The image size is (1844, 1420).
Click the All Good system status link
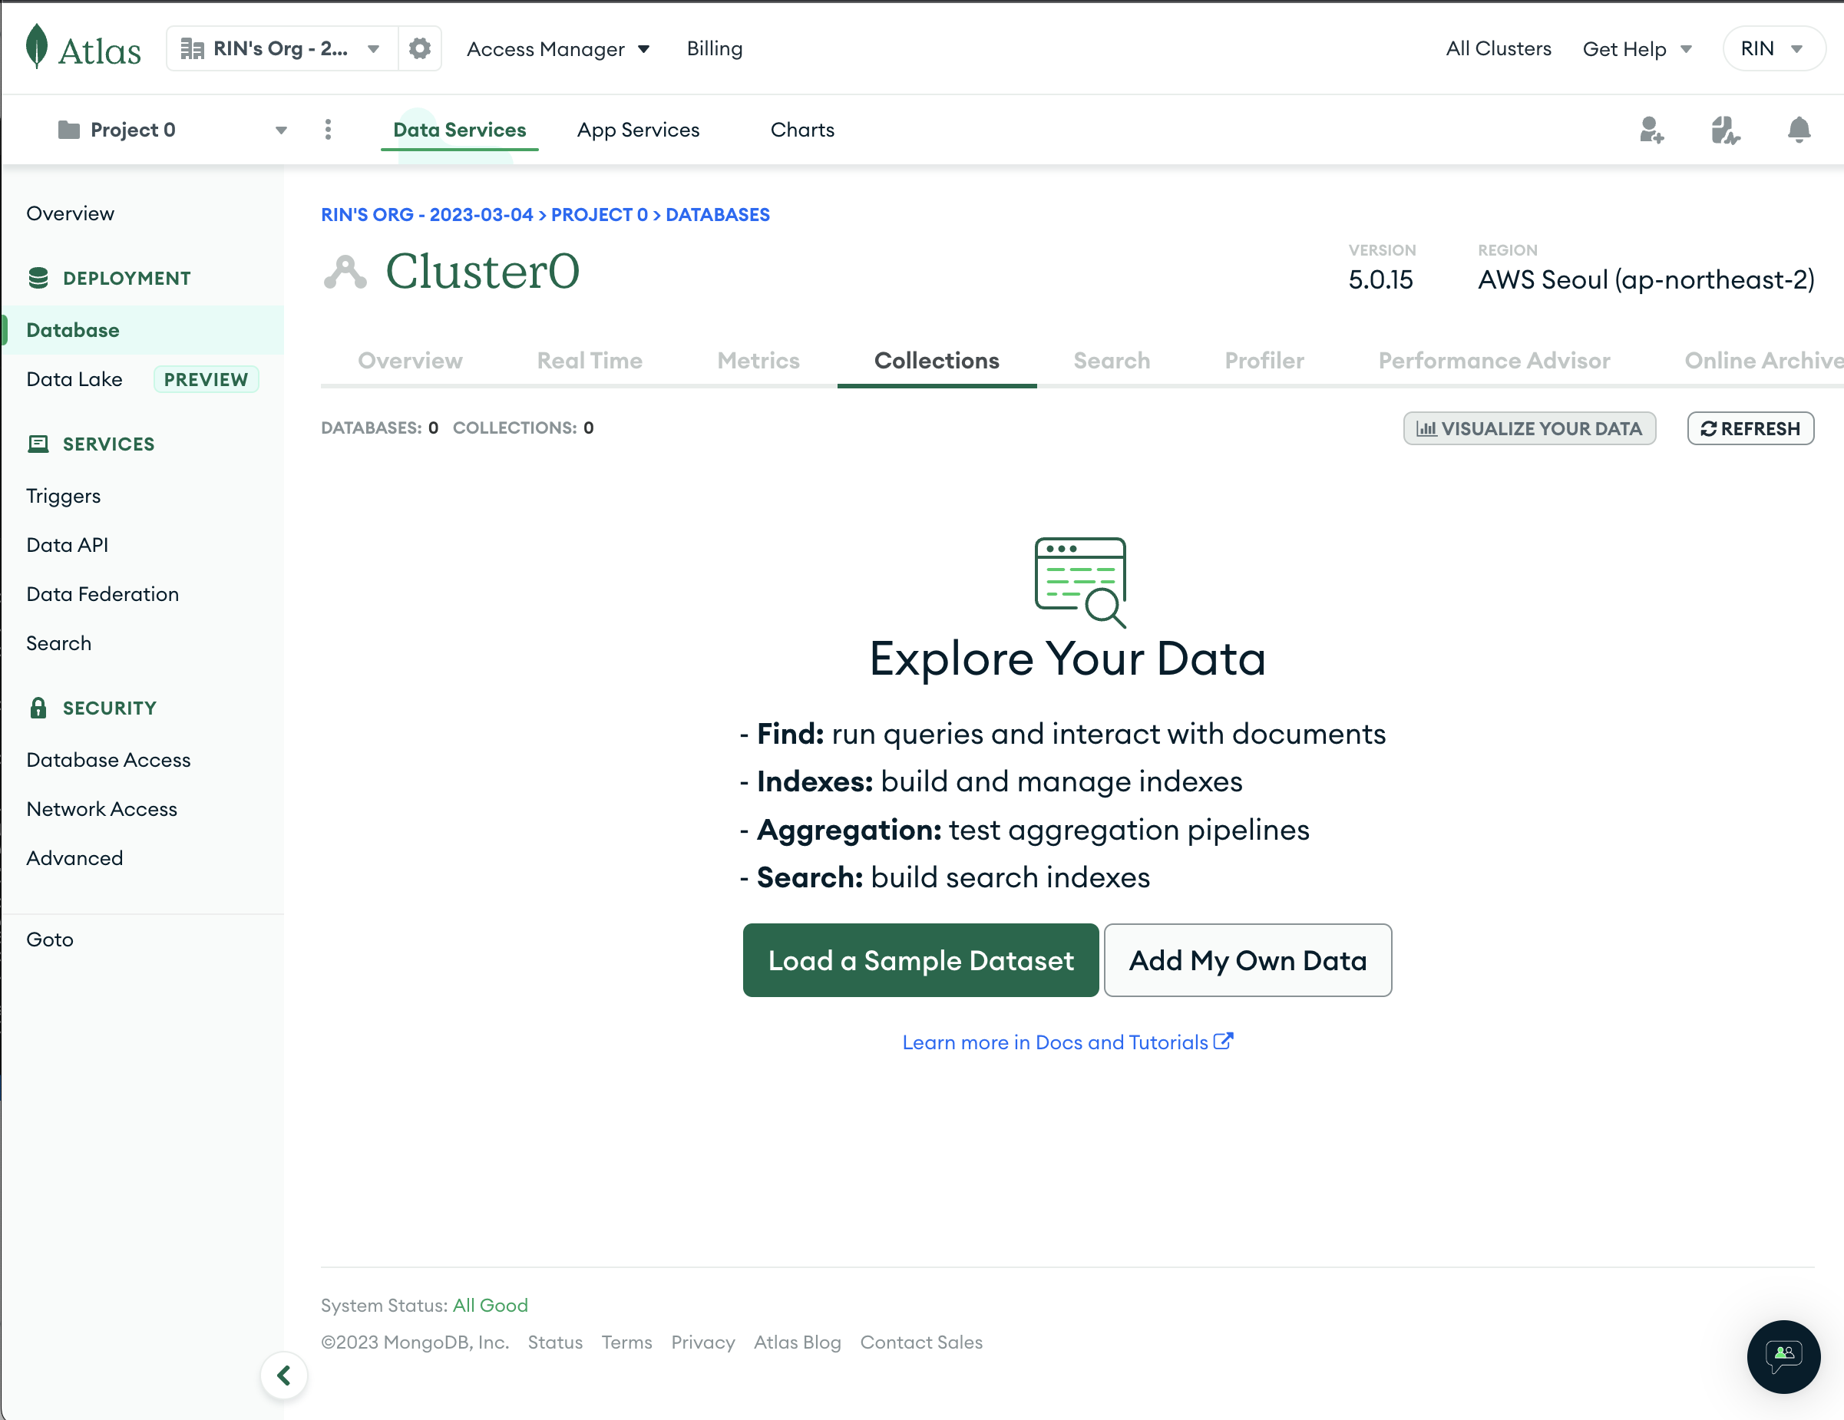click(x=491, y=1305)
